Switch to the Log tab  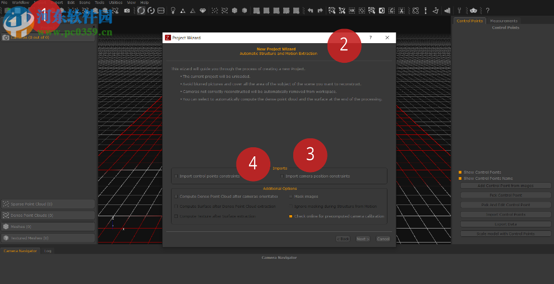click(48, 250)
